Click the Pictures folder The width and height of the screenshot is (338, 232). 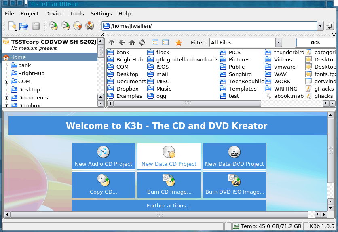tap(235, 60)
